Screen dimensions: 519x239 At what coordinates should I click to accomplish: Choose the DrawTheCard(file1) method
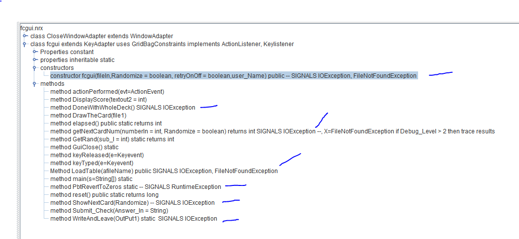88,116
